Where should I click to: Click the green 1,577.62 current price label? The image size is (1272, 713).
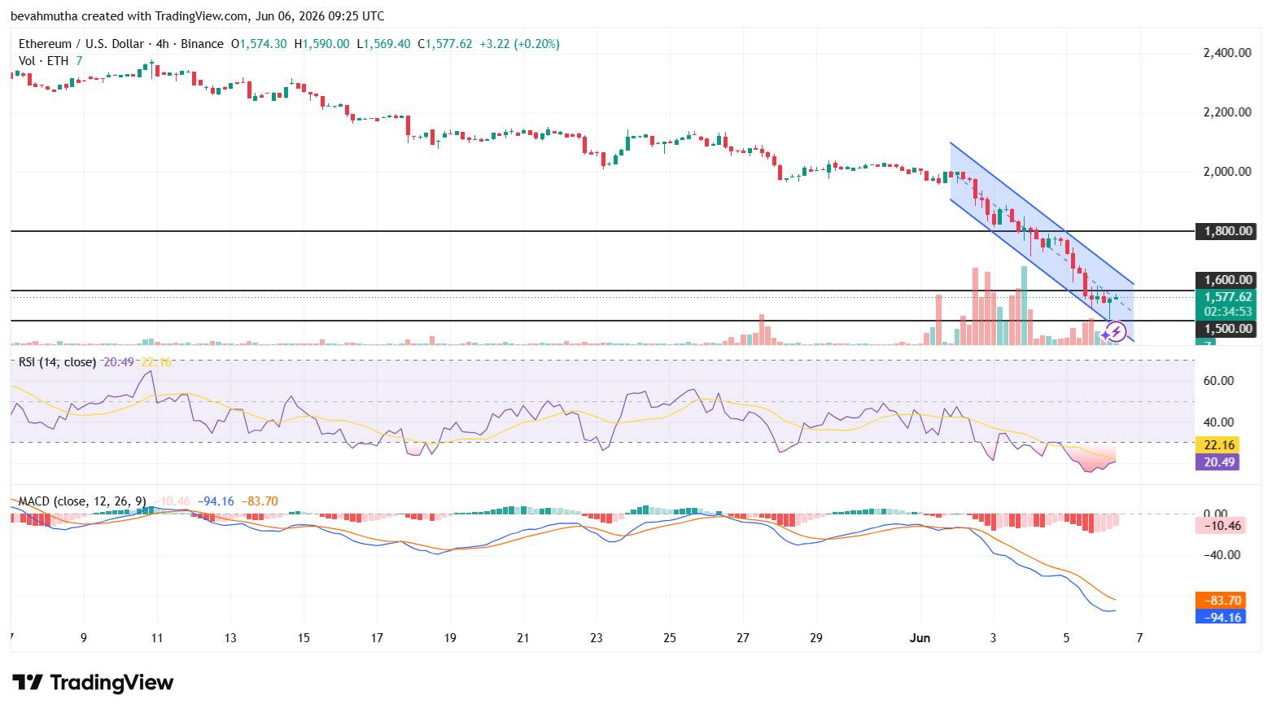[1227, 298]
